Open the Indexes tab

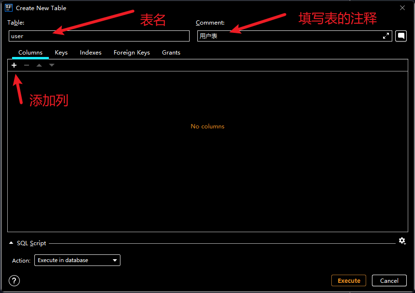(x=90, y=53)
